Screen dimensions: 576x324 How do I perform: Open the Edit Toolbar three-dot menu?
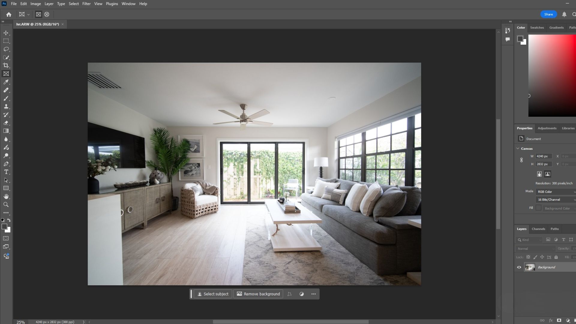pyautogui.click(x=6, y=213)
